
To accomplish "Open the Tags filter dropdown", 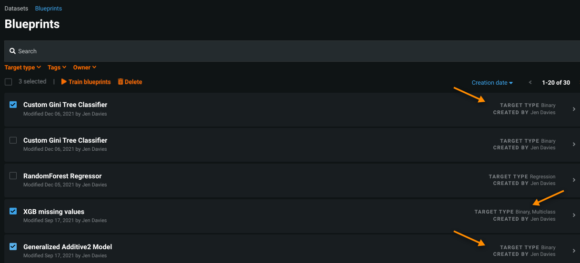I will tap(57, 68).
